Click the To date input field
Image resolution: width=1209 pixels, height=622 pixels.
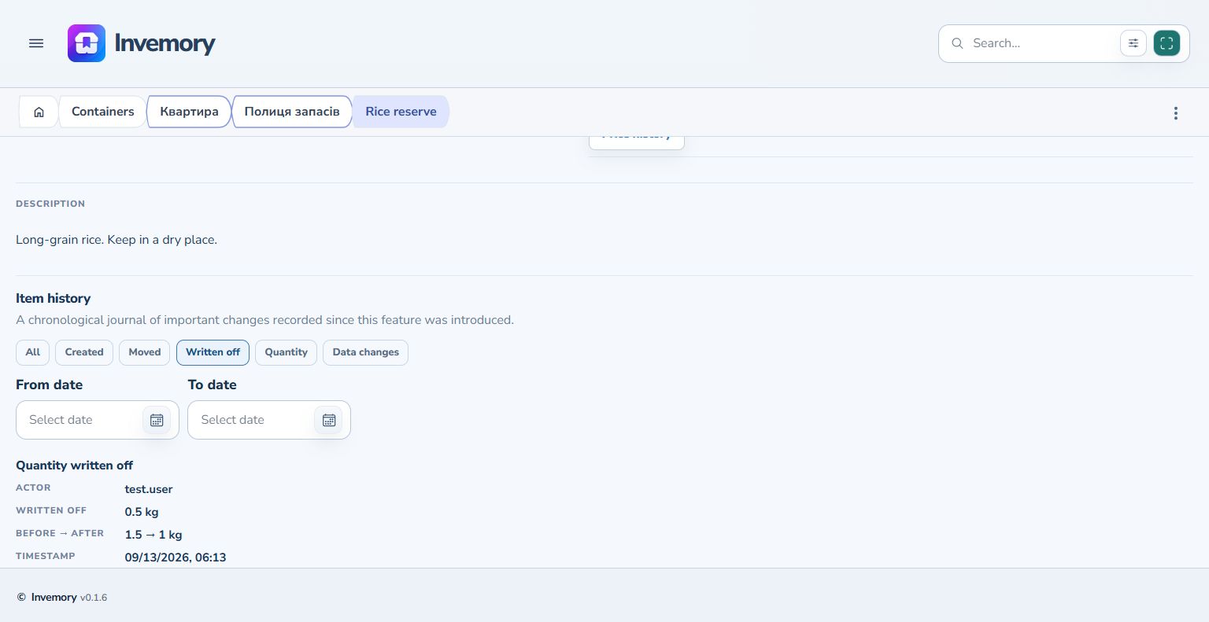269,420
